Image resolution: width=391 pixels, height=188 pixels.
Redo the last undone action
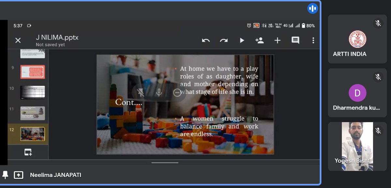(x=224, y=40)
